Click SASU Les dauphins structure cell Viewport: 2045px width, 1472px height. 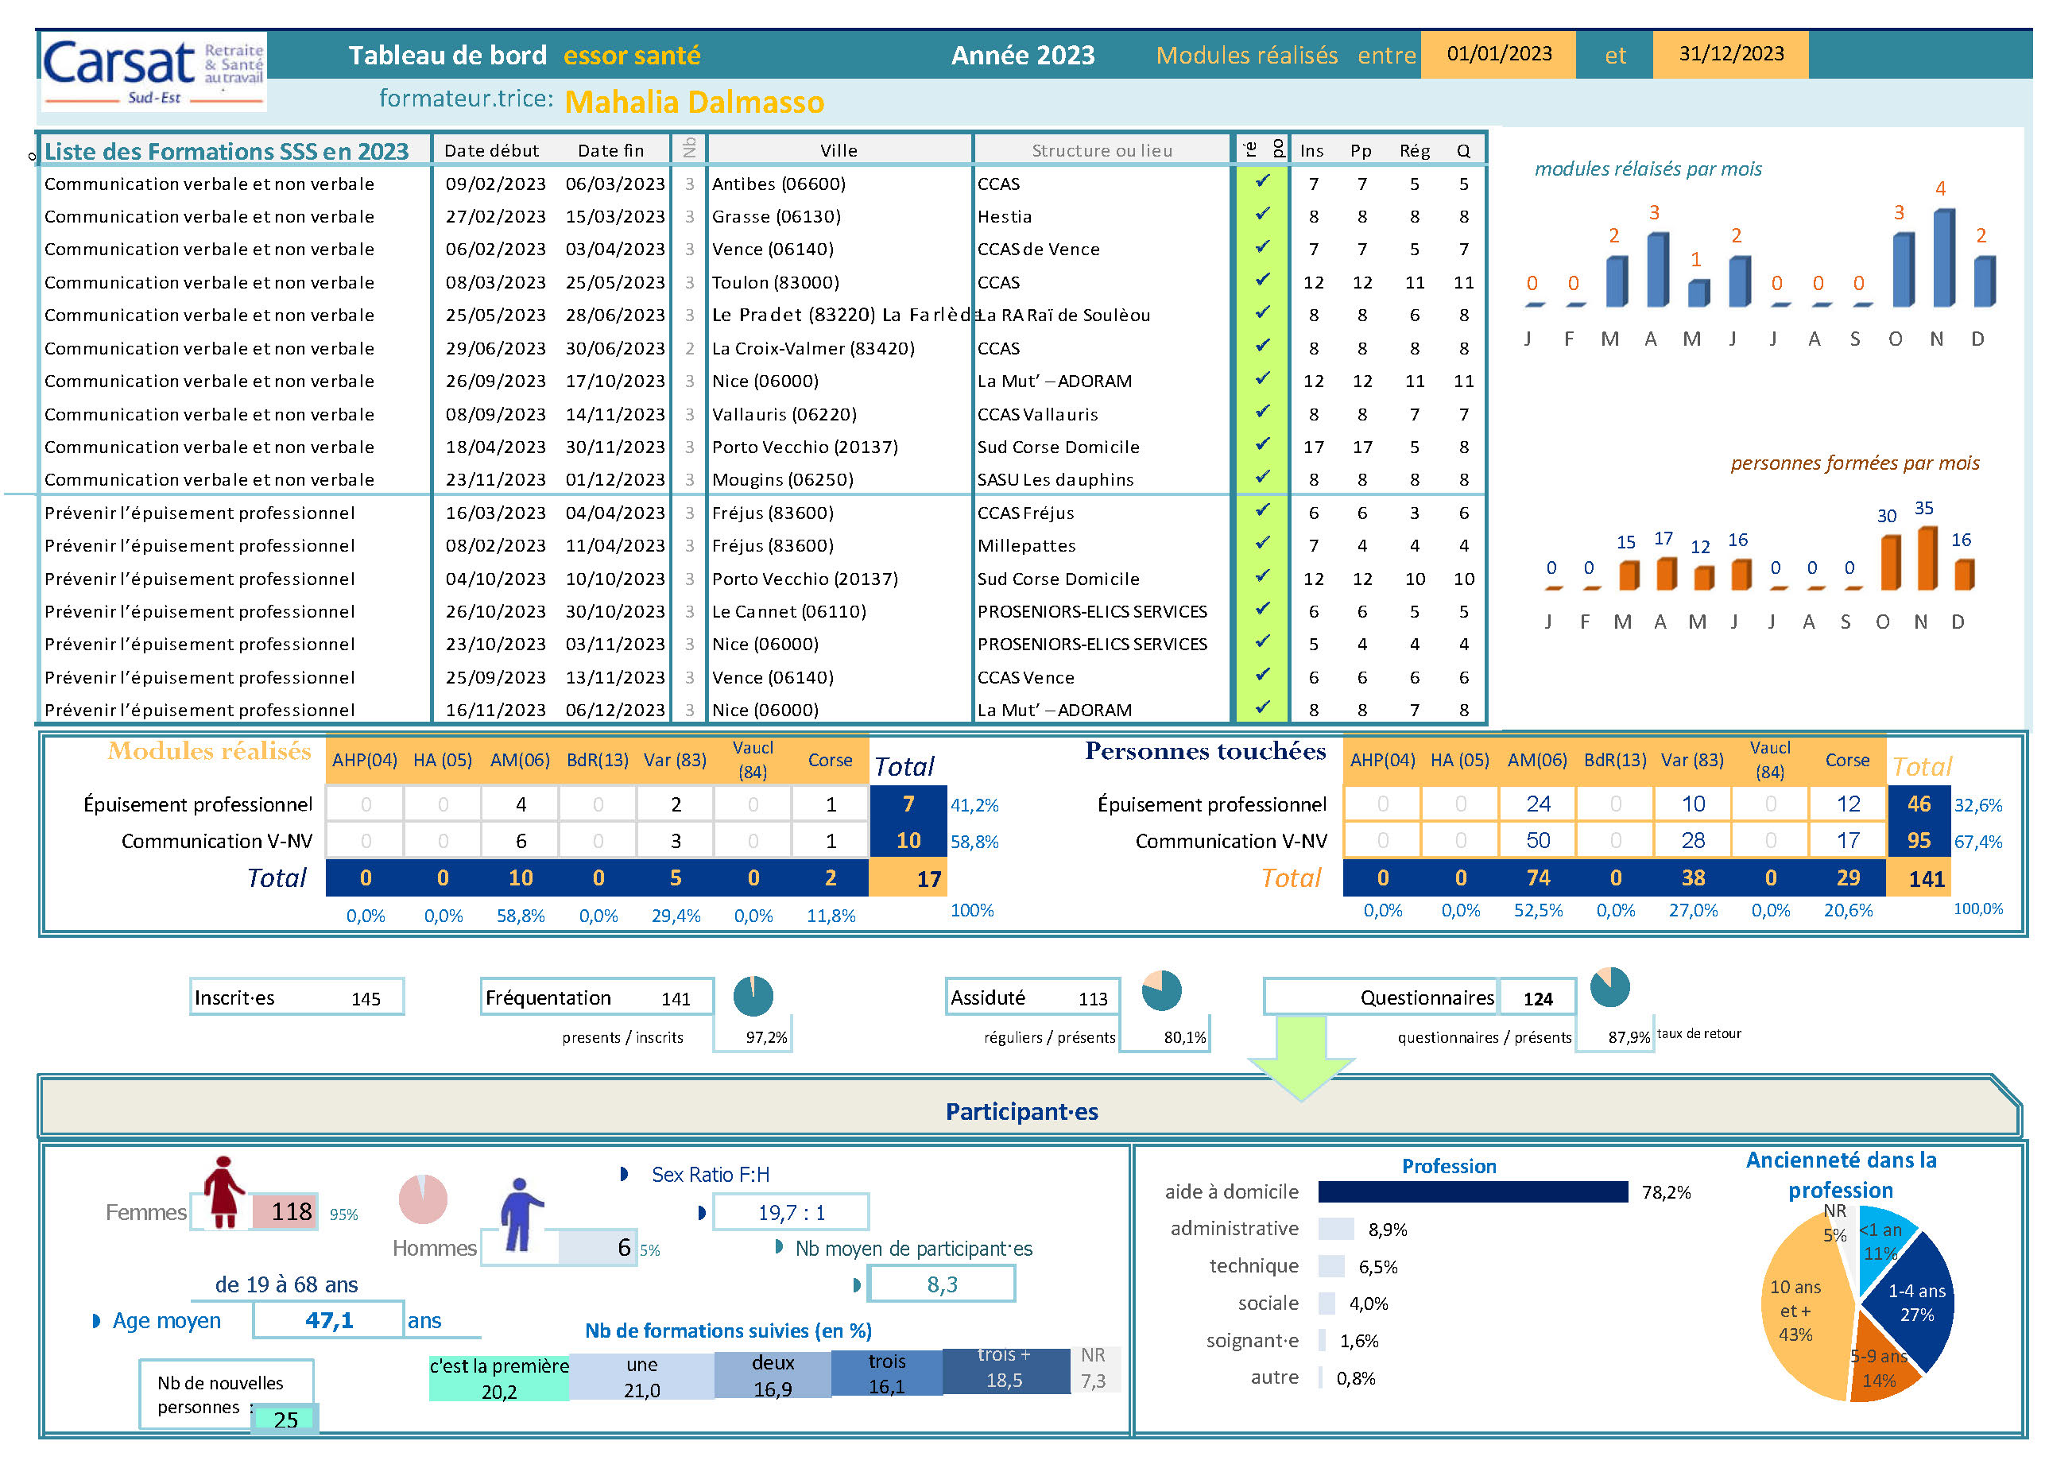pyautogui.click(x=1055, y=479)
